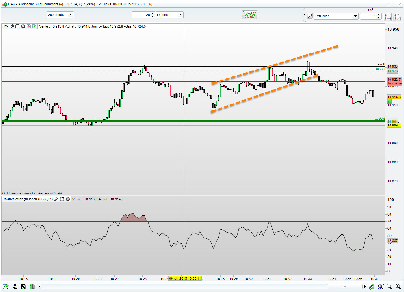Open the (x) ticks timeframe dropdown
This screenshot has height=292, width=404.
[170, 15]
